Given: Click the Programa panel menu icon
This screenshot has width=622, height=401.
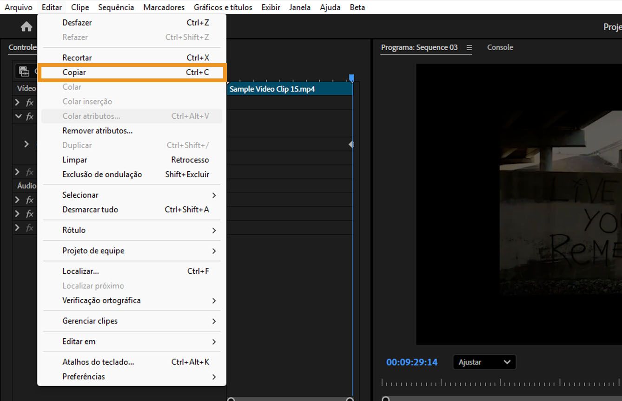Looking at the screenshot, I should click(x=469, y=47).
